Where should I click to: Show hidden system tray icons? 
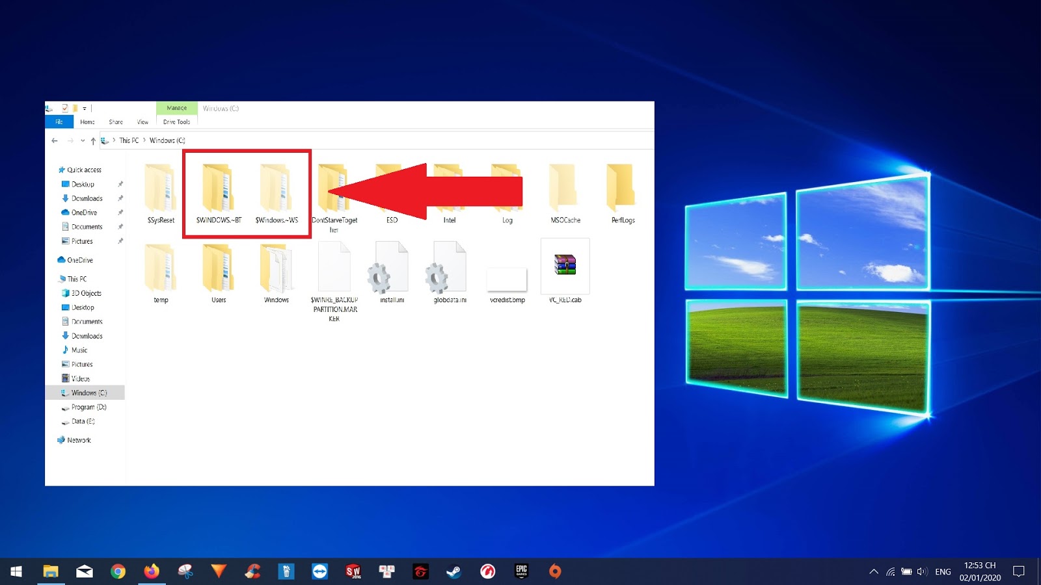[x=873, y=571]
